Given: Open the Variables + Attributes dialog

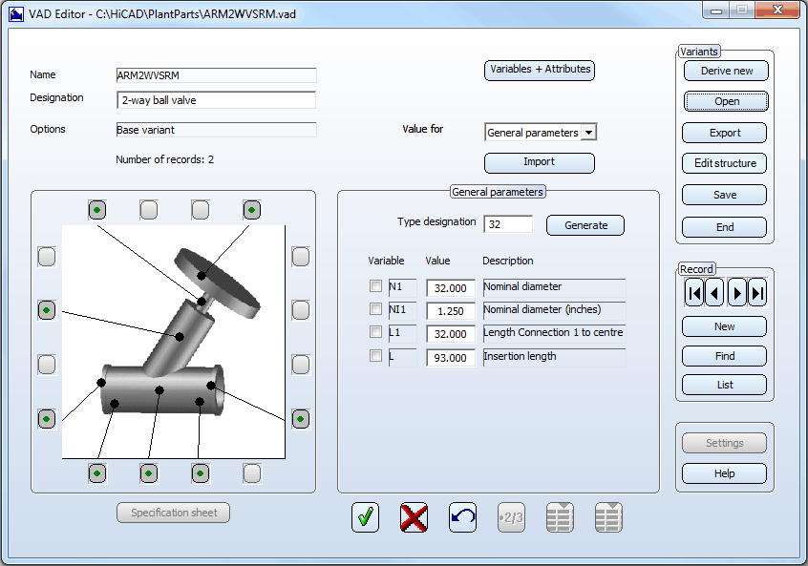Looking at the screenshot, I should (540, 70).
